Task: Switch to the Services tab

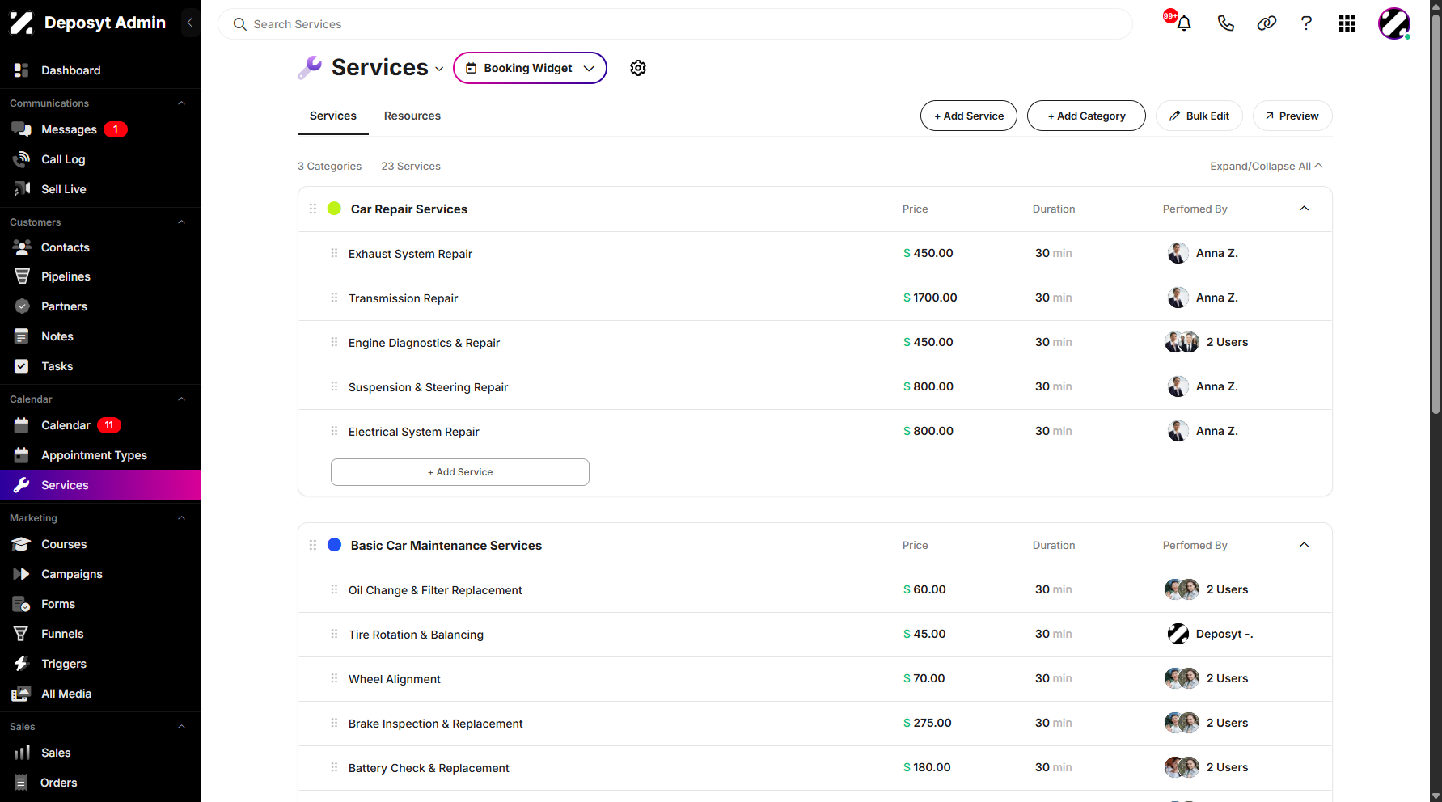Action: [333, 116]
